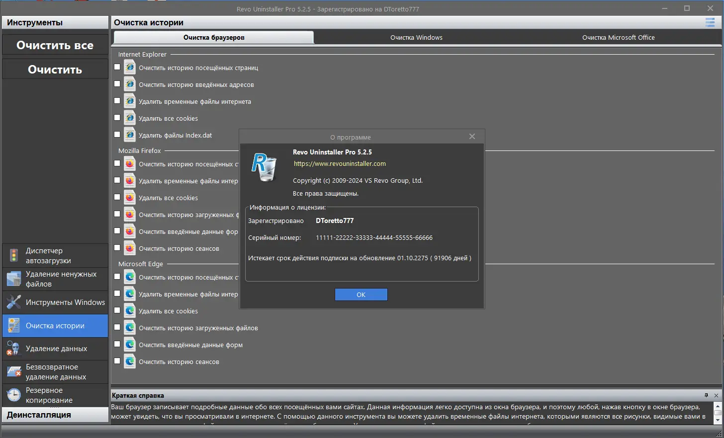Enable Firefox's Очистить историю сеансов checkbox
The image size is (724, 438).
tap(117, 248)
